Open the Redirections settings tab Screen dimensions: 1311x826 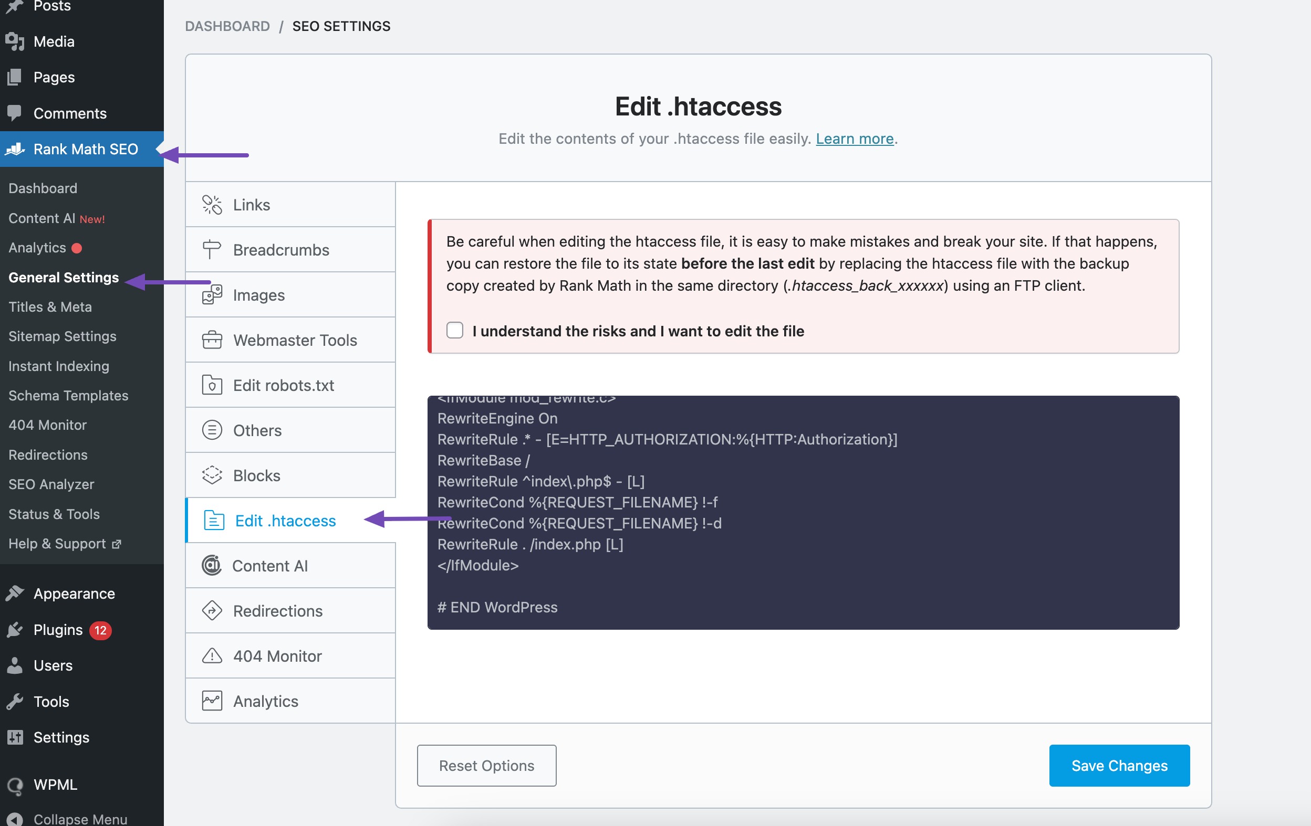pos(278,611)
